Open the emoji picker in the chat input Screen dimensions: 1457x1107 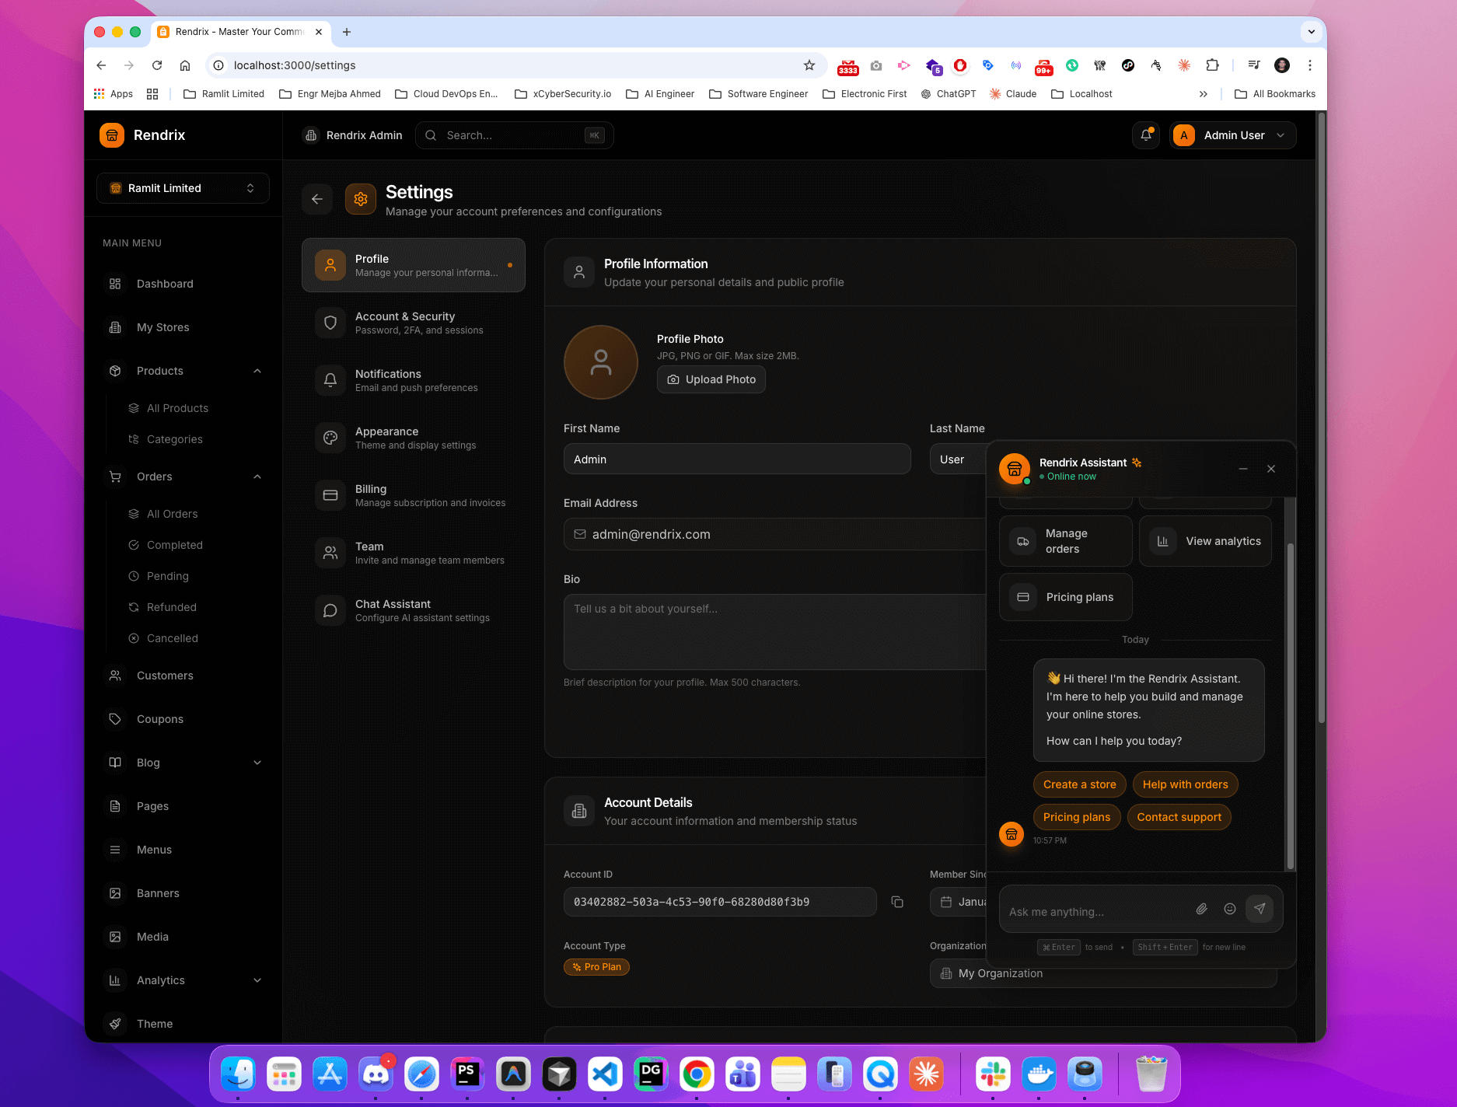click(1230, 908)
